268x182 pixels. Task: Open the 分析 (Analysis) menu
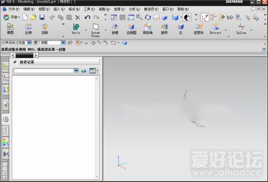134,9
